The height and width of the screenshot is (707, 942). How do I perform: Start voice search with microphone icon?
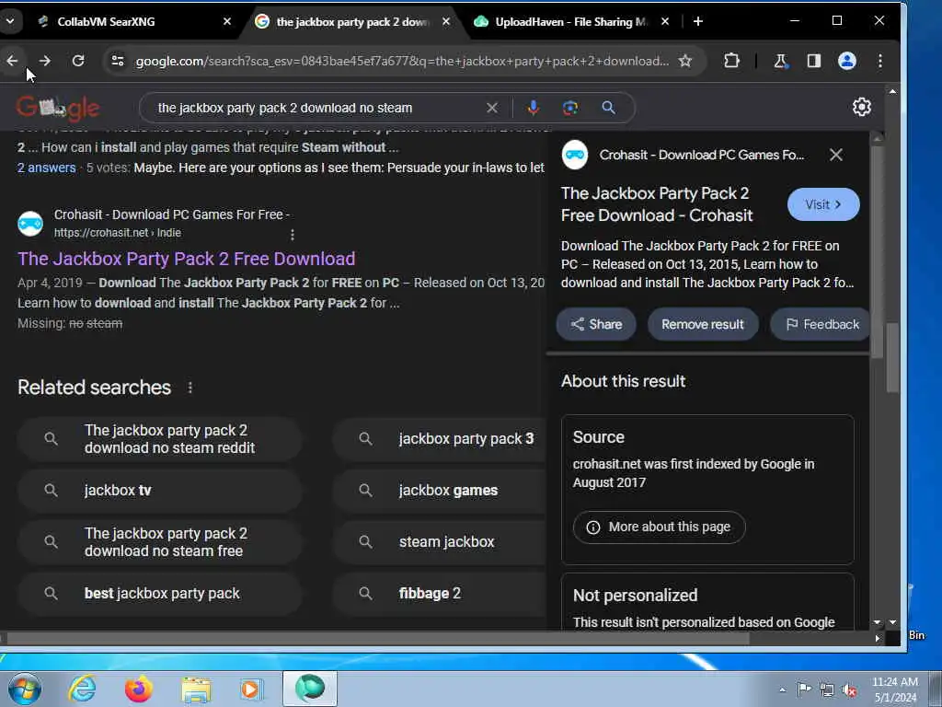coord(533,108)
